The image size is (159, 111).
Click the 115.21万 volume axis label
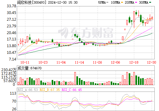(x=9, y=77)
